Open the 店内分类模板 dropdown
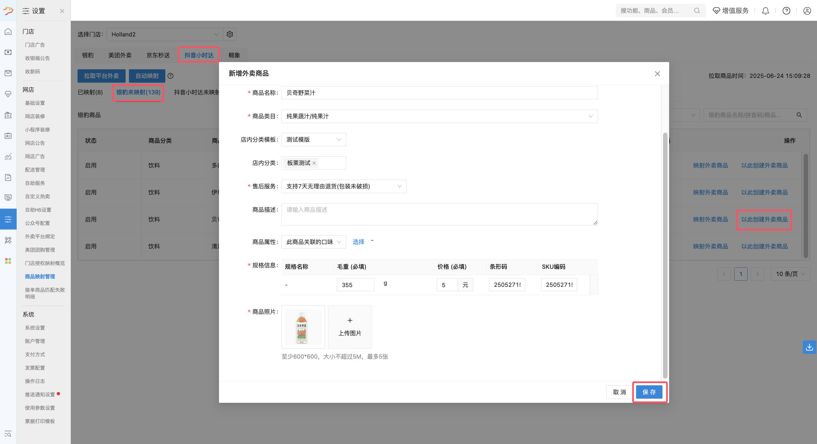 coord(314,140)
